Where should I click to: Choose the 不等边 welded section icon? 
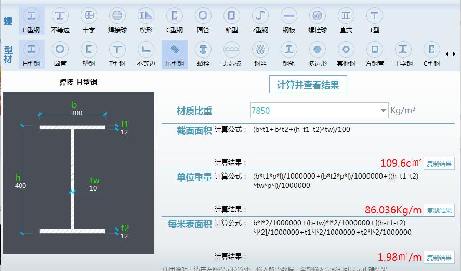(x=60, y=21)
